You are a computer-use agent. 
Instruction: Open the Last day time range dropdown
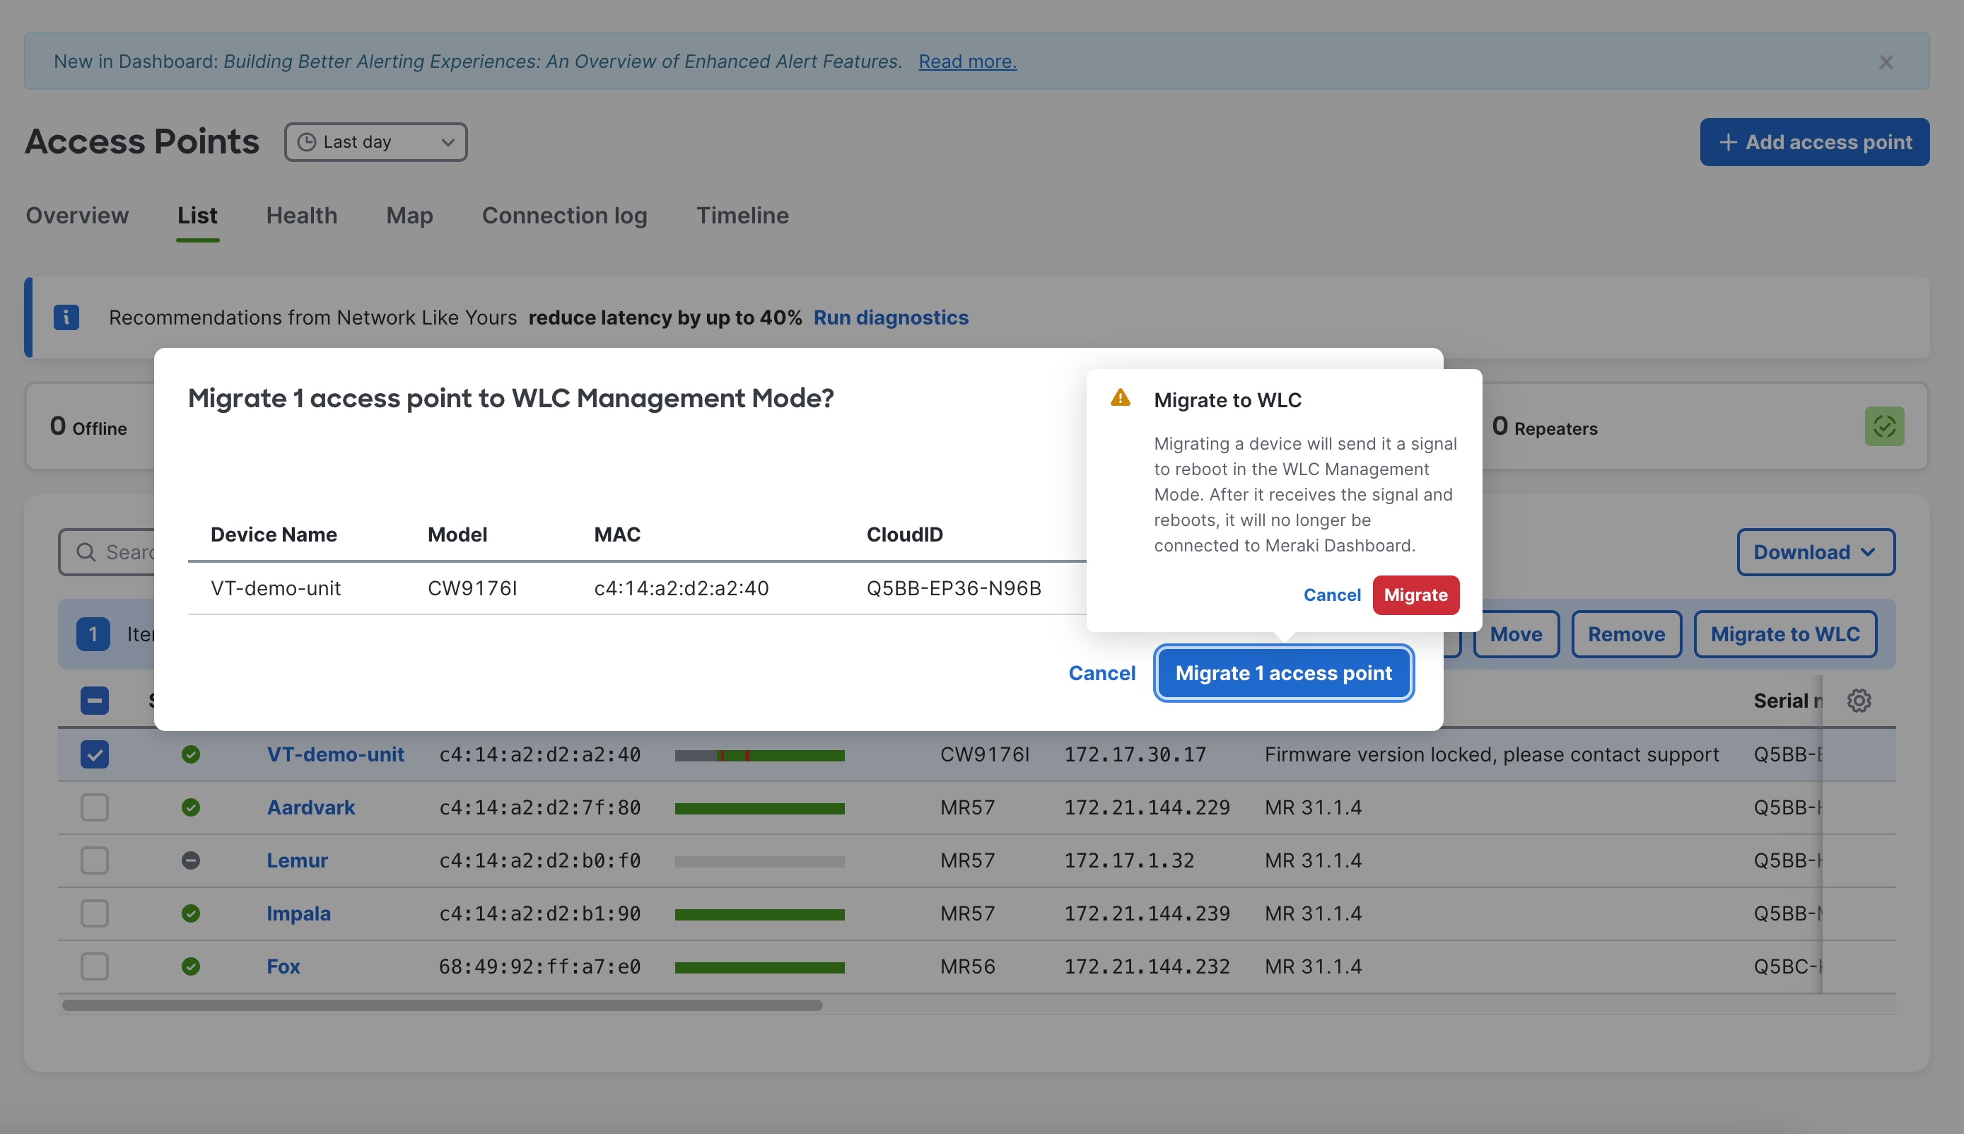point(376,141)
